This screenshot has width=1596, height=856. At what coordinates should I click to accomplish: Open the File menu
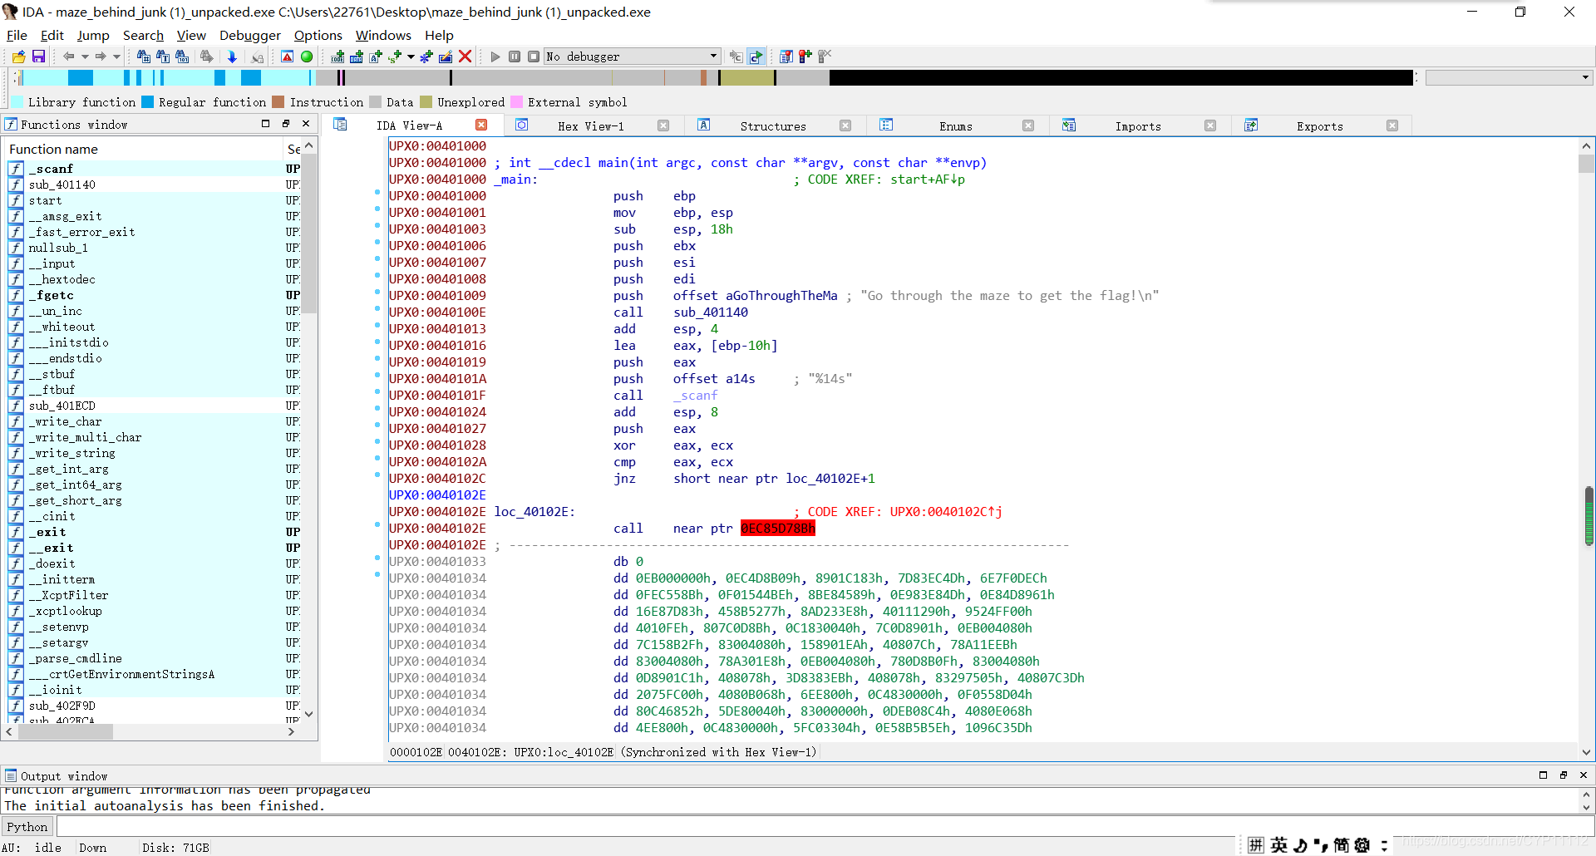(17, 35)
